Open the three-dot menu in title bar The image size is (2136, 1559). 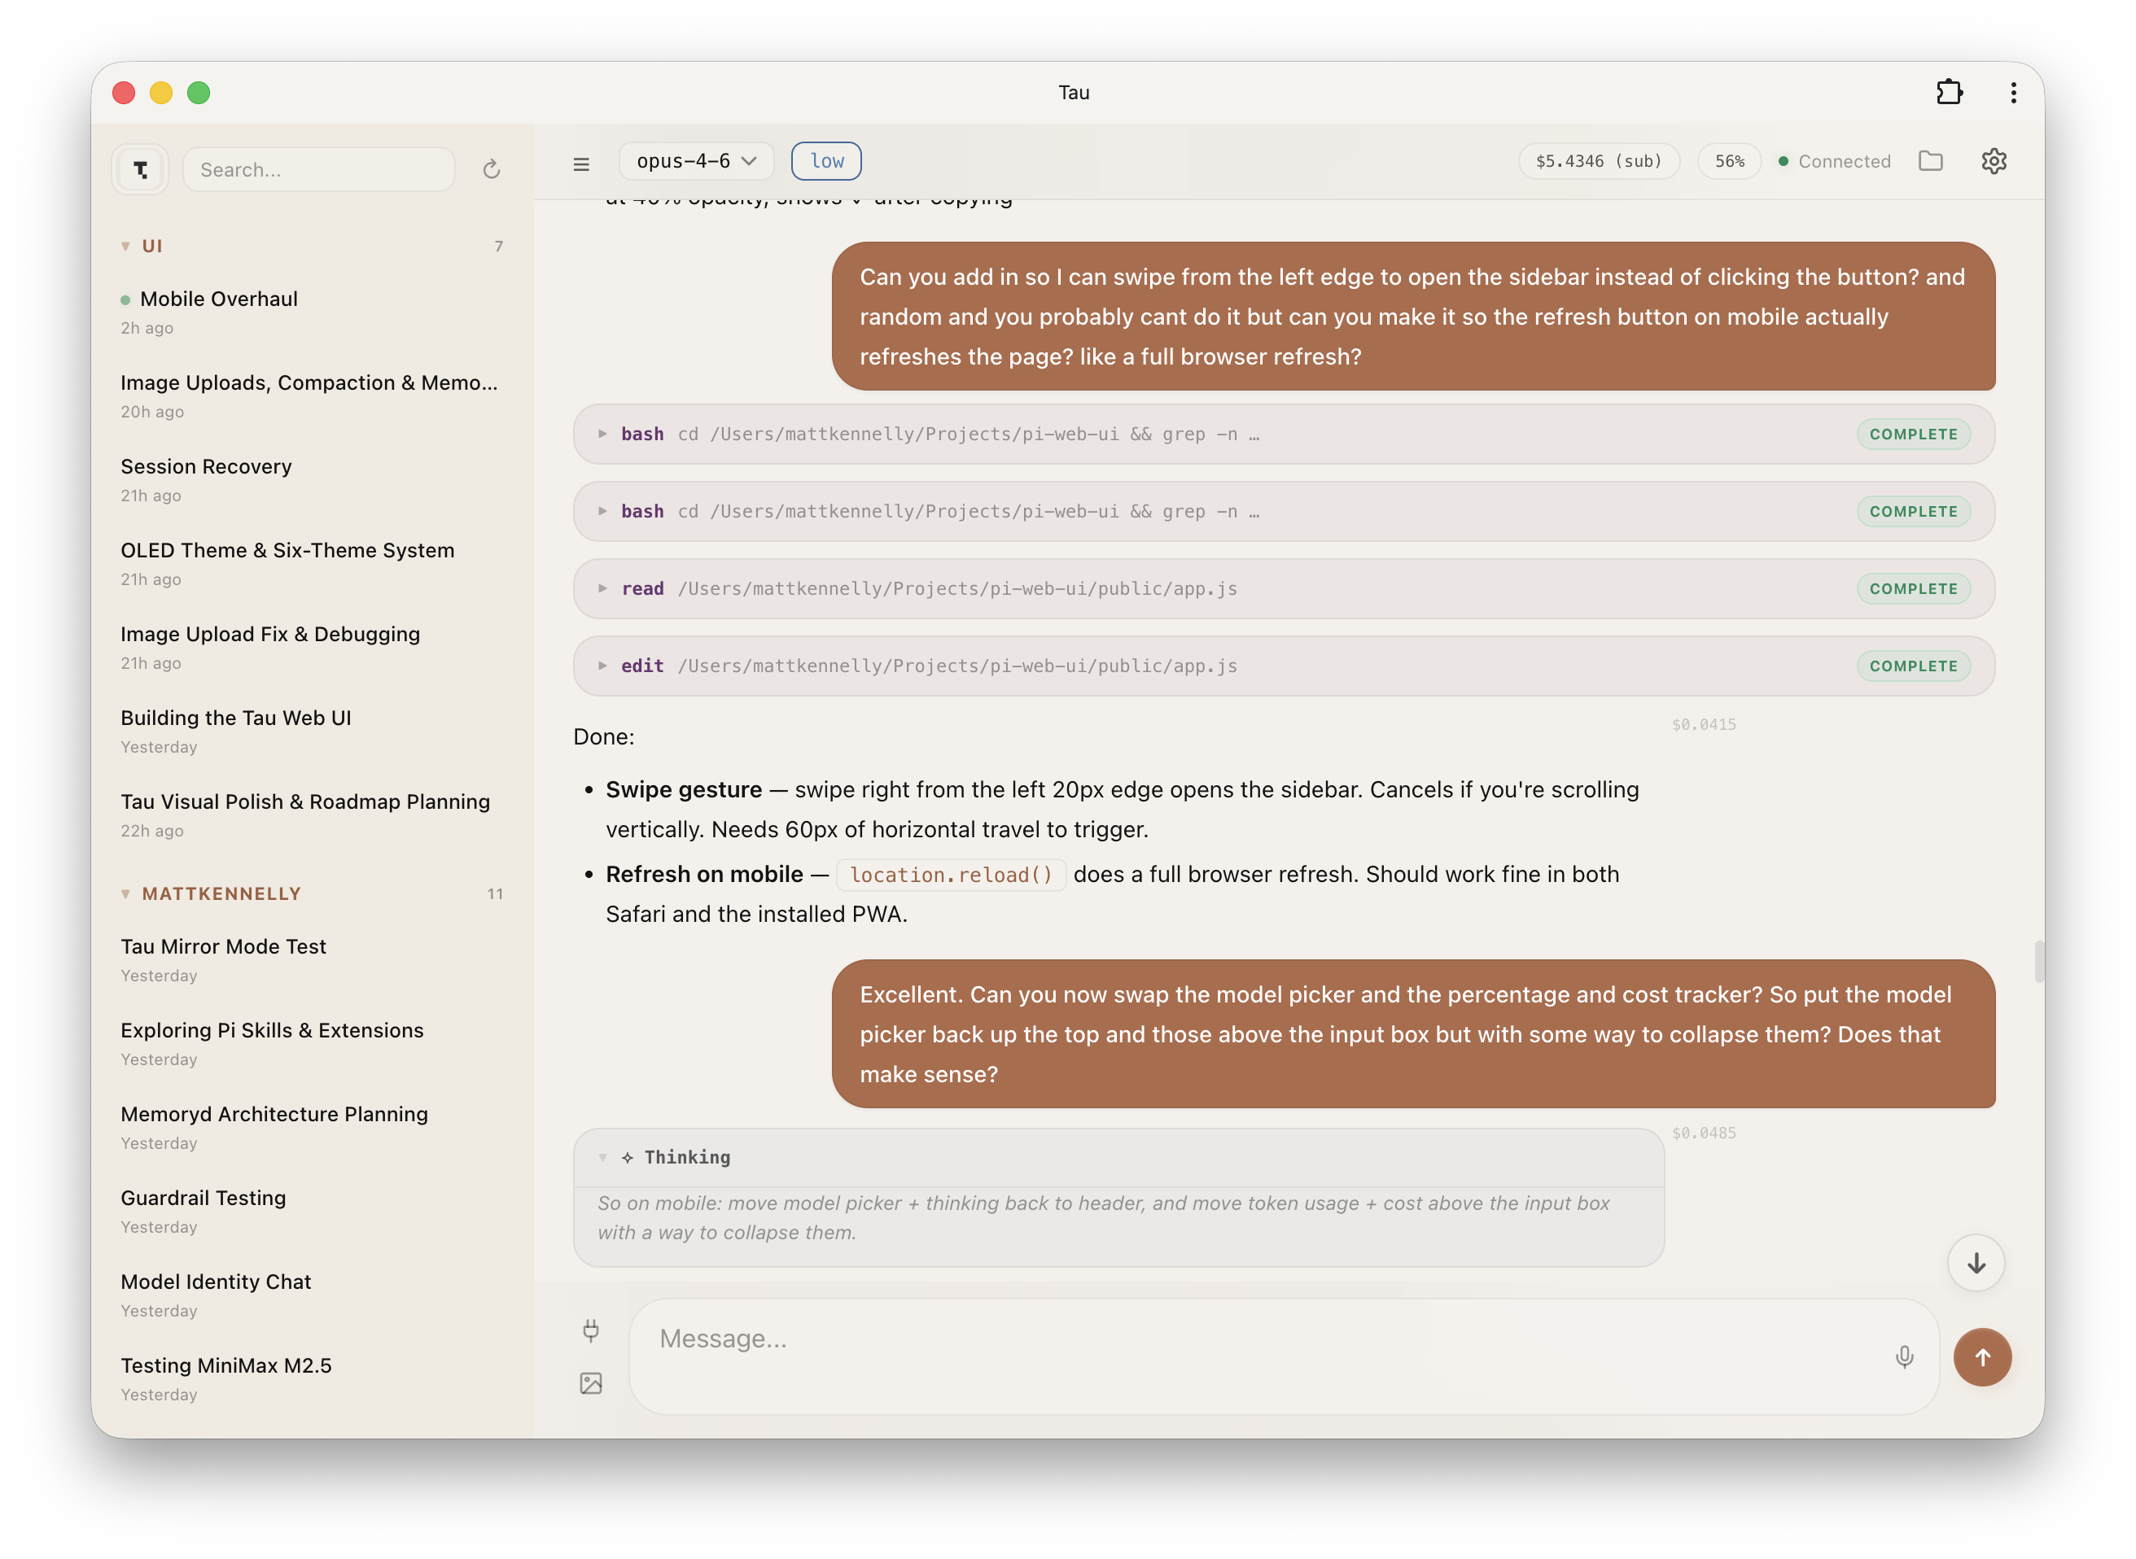pyautogui.click(x=2013, y=93)
